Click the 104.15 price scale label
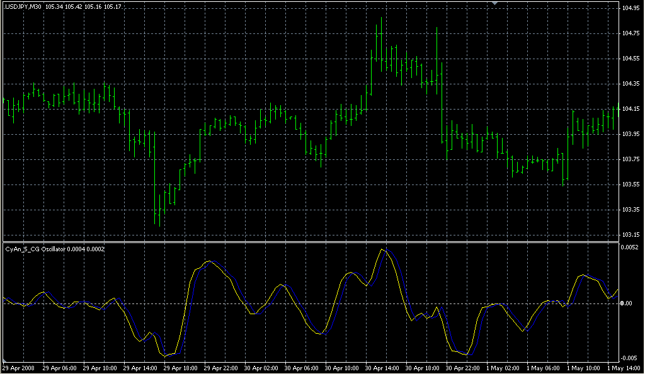The image size is (645, 374). [631, 109]
